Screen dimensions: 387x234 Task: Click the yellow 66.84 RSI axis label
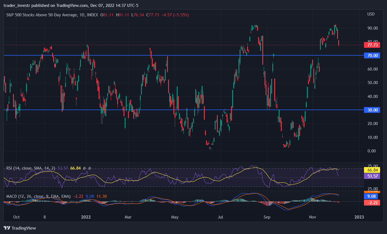pos(372,170)
